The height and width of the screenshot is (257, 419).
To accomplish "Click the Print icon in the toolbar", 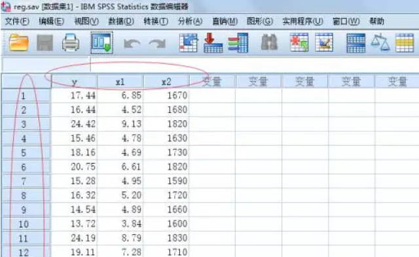I will 71,43.
